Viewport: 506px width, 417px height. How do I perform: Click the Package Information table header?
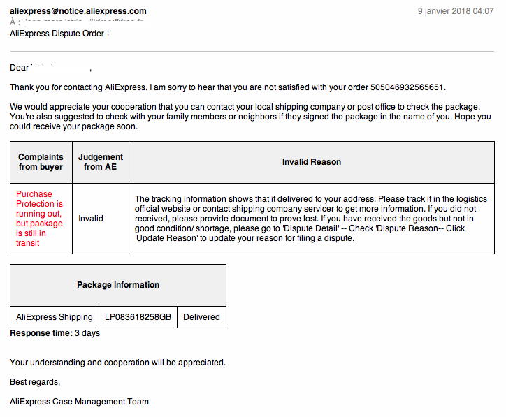118,285
